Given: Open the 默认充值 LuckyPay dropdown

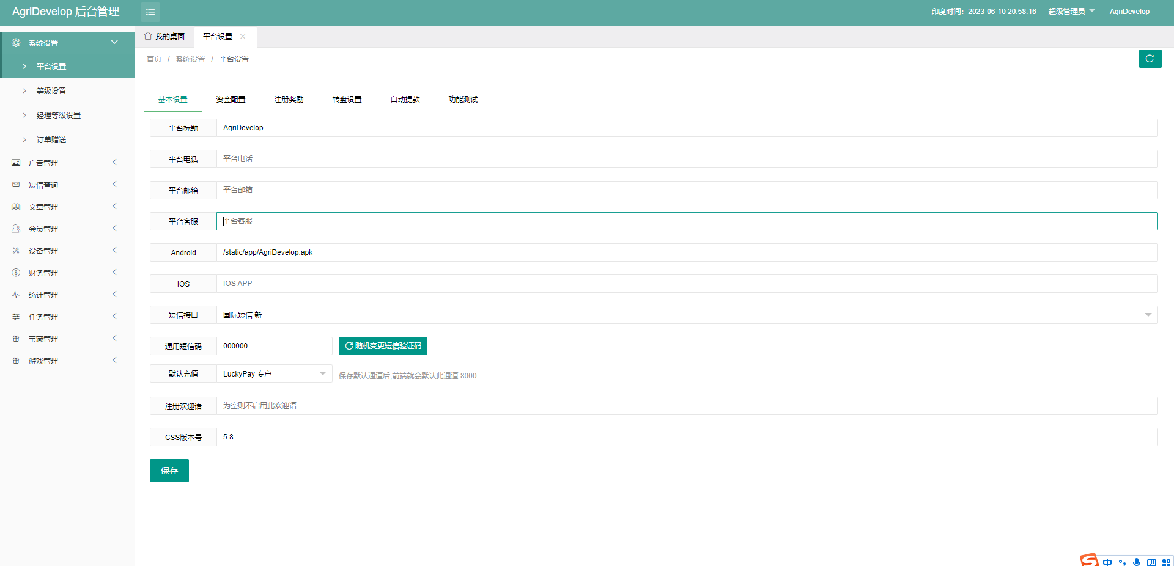Looking at the screenshot, I should point(322,373).
